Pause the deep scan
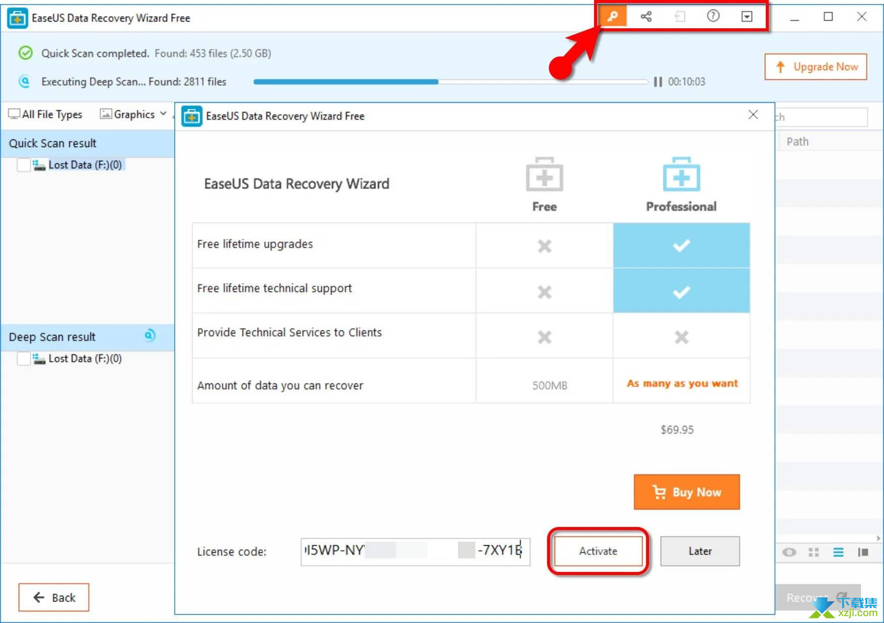This screenshot has width=884, height=623. pos(658,82)
